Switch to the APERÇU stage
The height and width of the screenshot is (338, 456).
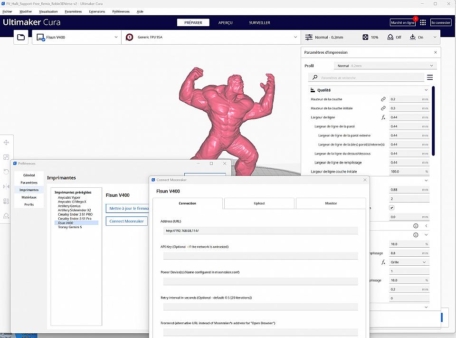coord(225,23)
